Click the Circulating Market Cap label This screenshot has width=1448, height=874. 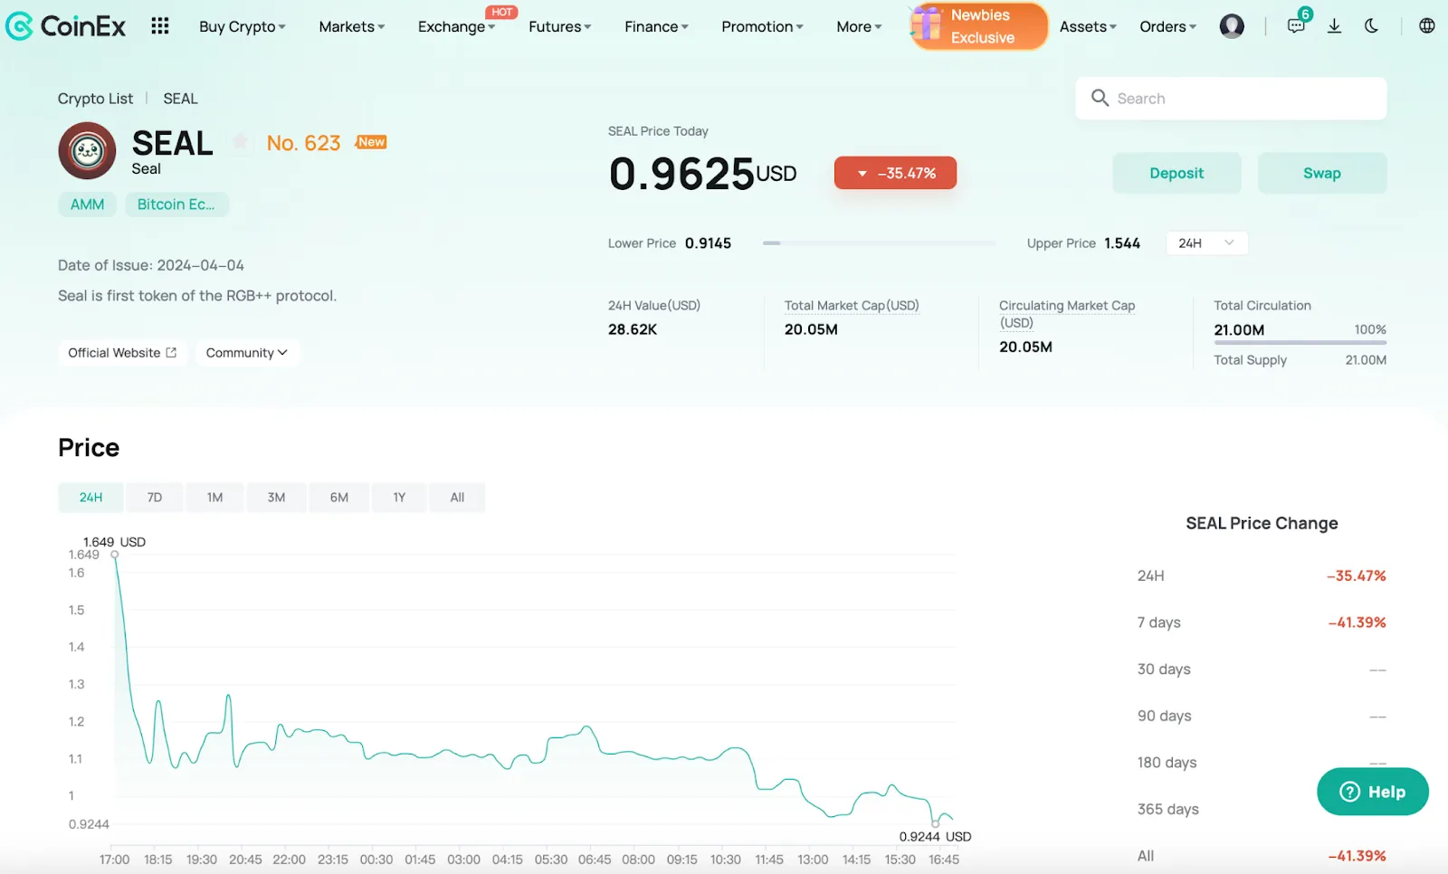(1067, 314)
